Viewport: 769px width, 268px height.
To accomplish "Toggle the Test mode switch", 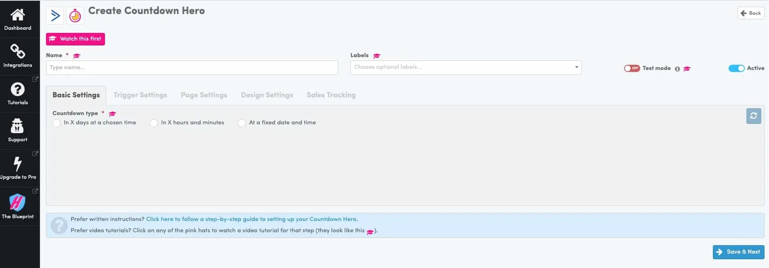I will click(632, 68).
